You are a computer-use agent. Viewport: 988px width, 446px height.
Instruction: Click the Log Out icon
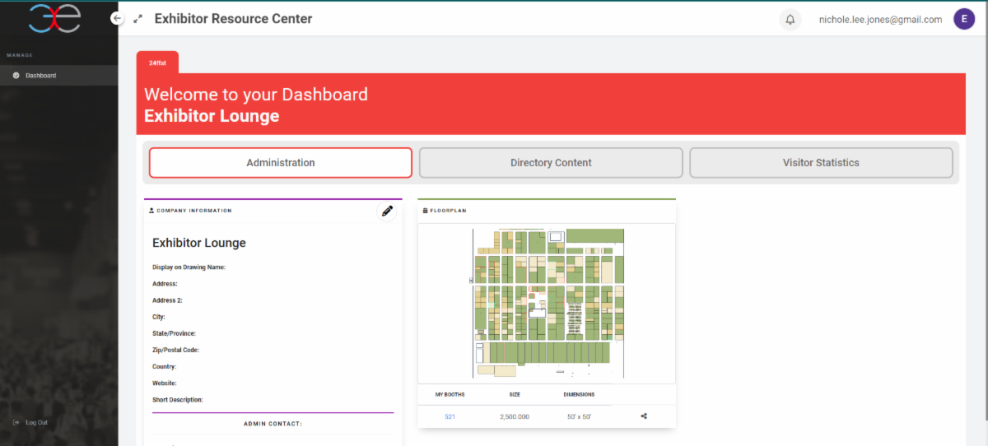tap(16, 423)
